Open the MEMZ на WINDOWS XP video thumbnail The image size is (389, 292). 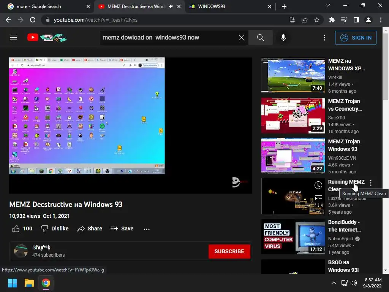[x=293, y=75]
